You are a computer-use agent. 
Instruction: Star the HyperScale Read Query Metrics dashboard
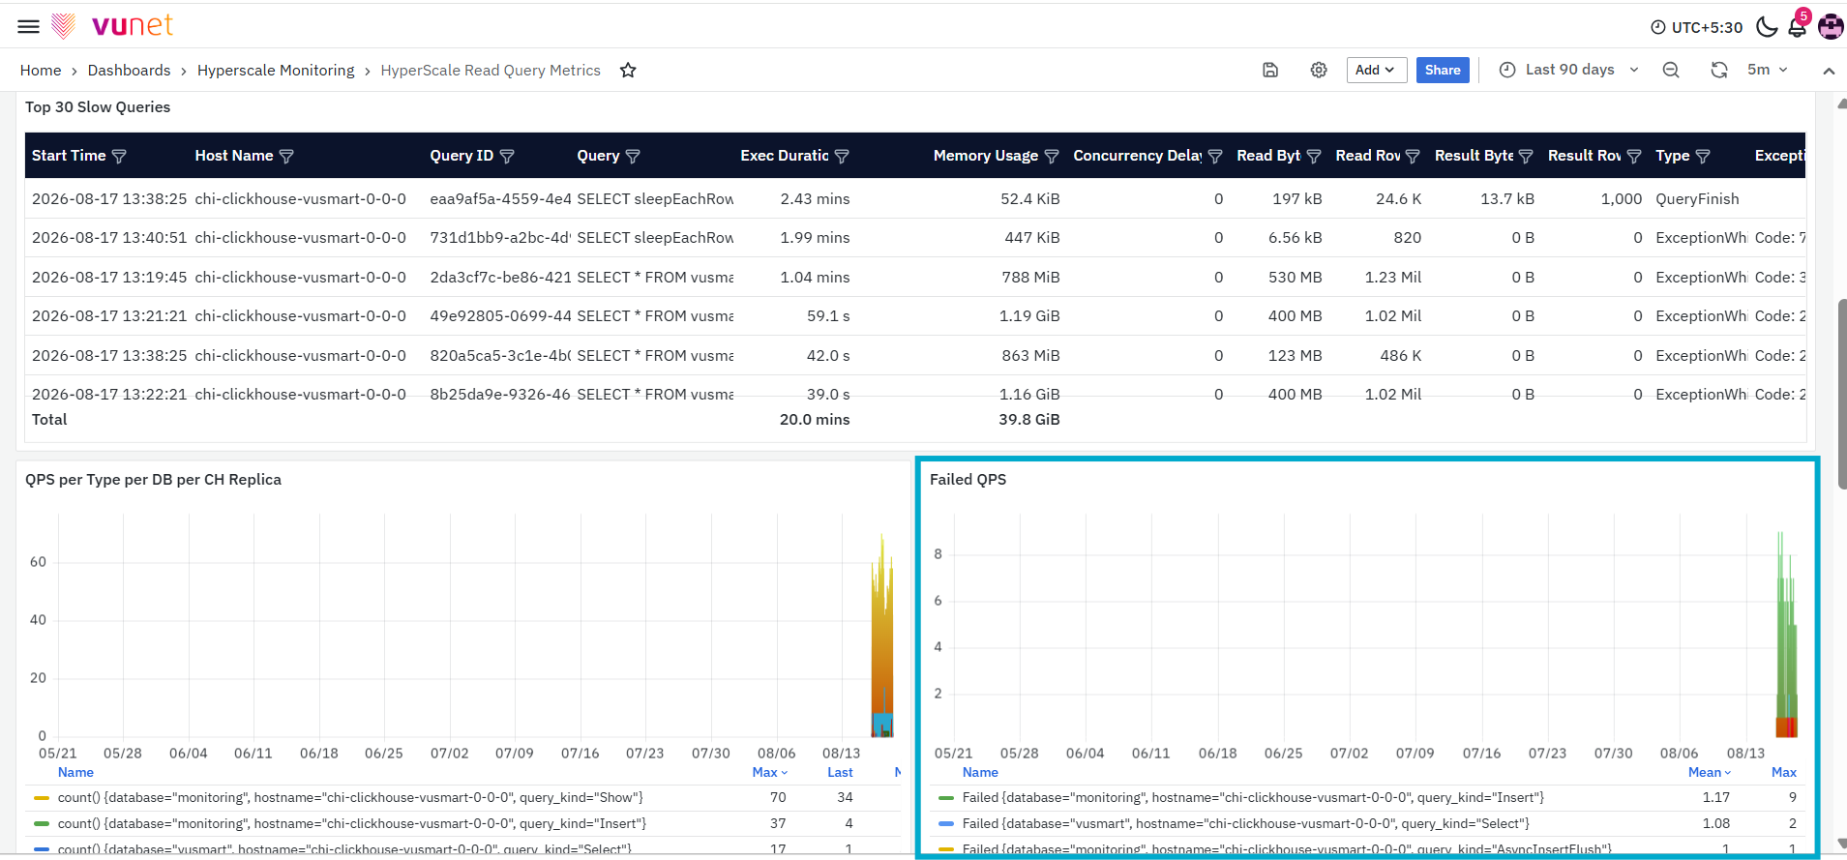(628, 70)
